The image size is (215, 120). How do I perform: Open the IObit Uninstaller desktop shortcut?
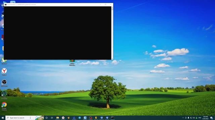(x=4, y=95)
